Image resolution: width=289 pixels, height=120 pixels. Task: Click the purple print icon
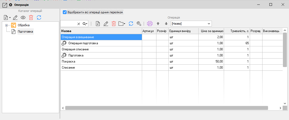(150, 24)
